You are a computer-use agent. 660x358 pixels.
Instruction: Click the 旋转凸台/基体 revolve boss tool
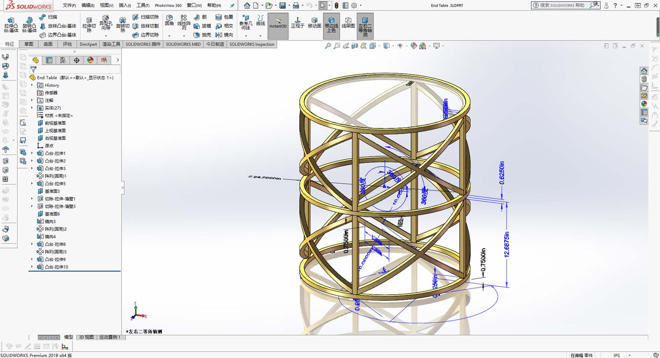click(x=29, y=25)
